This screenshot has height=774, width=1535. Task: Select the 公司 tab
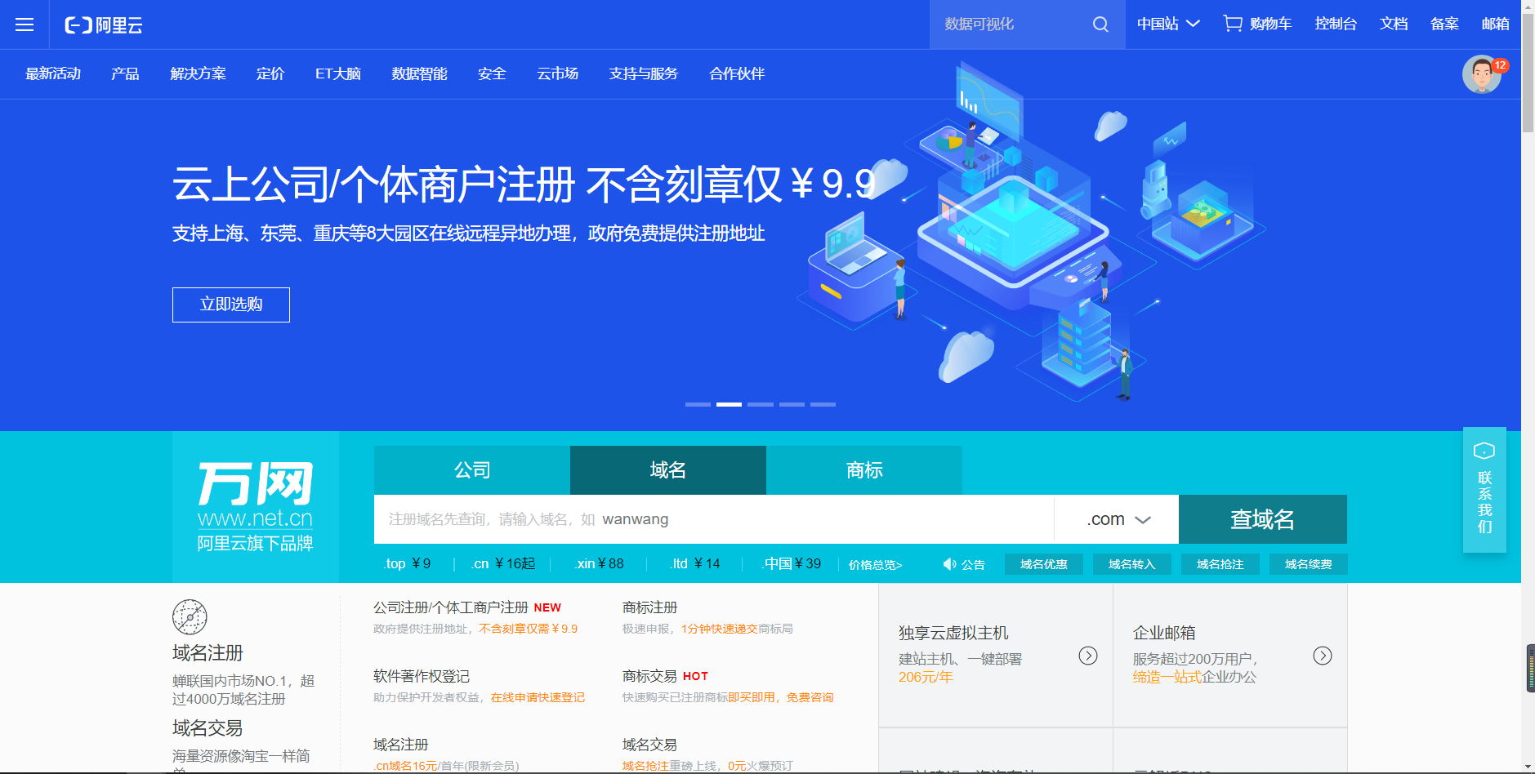click(472, 470)
